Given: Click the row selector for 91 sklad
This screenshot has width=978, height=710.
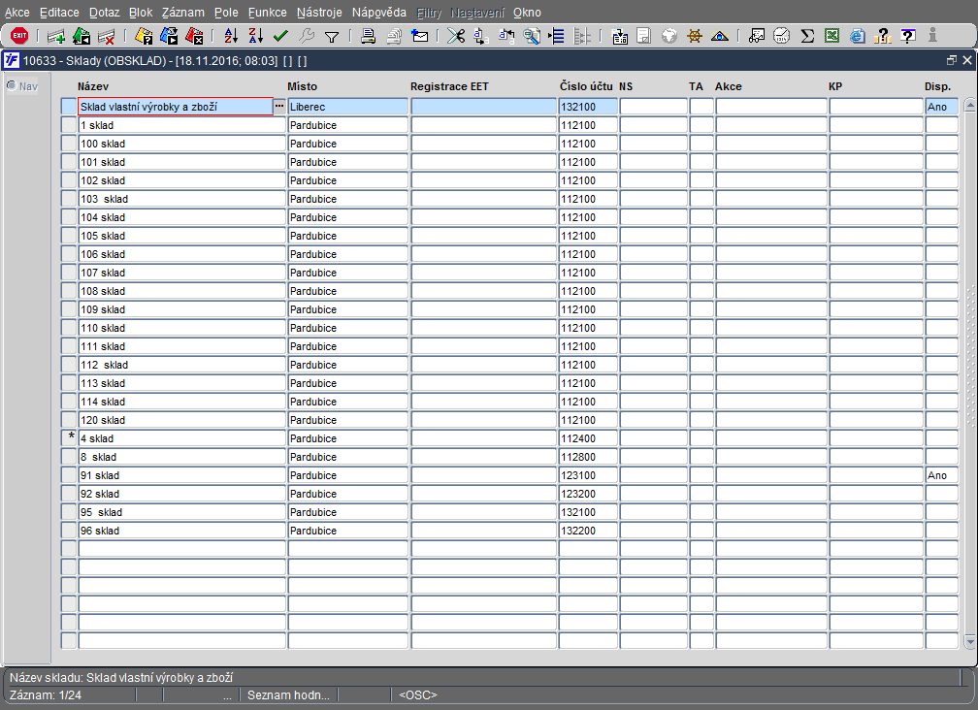Looking at the screenshot, I should tap(69, 475).
